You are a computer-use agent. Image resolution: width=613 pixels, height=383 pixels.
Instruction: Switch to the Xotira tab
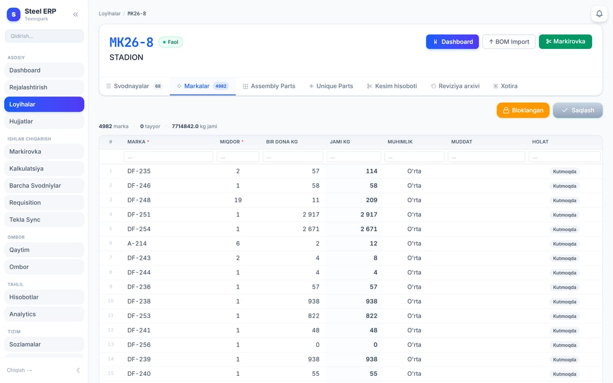[x=505, y=86]
